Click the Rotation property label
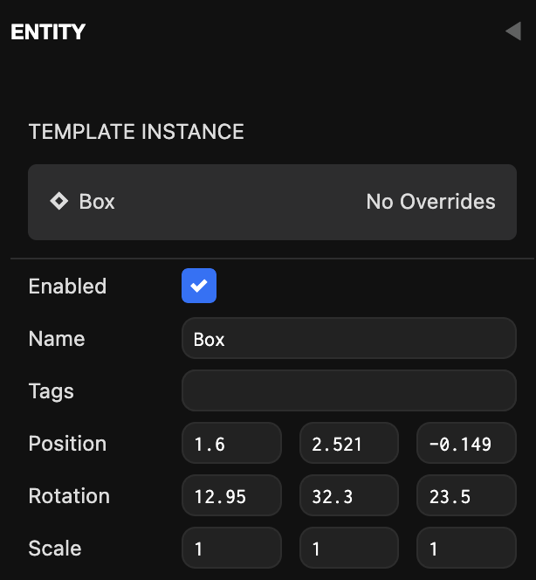 69,496
